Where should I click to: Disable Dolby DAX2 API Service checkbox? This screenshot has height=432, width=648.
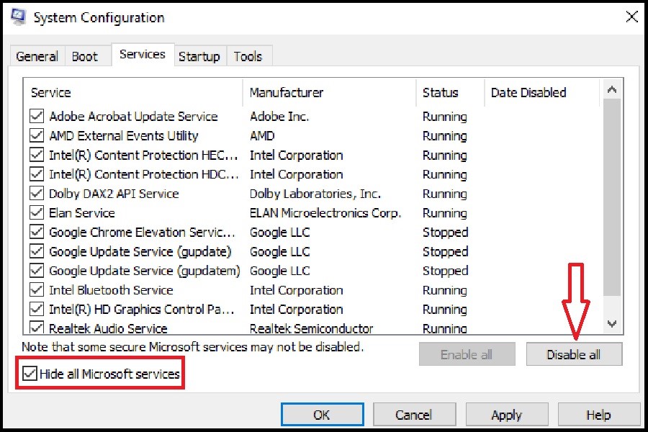[37, 194]
